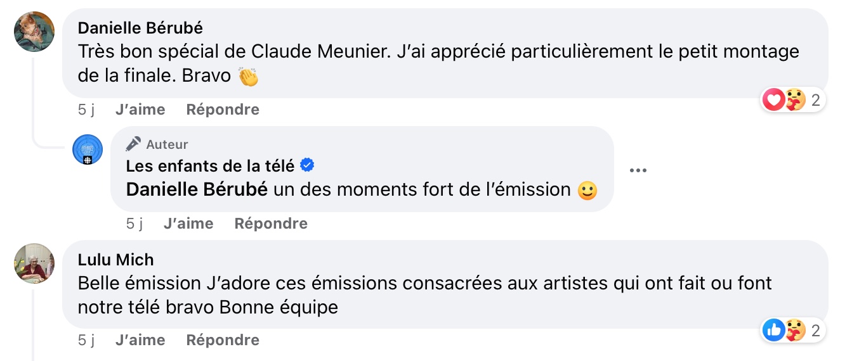
Task: Click the care reaction on Danielle's comment
Action: [x=795, y=99]
